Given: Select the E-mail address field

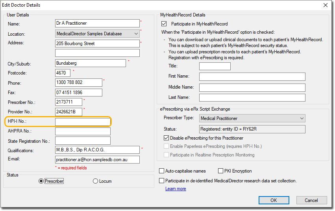Looking at the screenshot, I should tap(97, 160).
